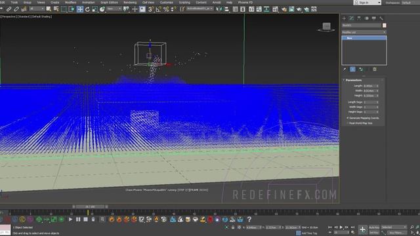Toggle Angle Snap

pos(158,9)
